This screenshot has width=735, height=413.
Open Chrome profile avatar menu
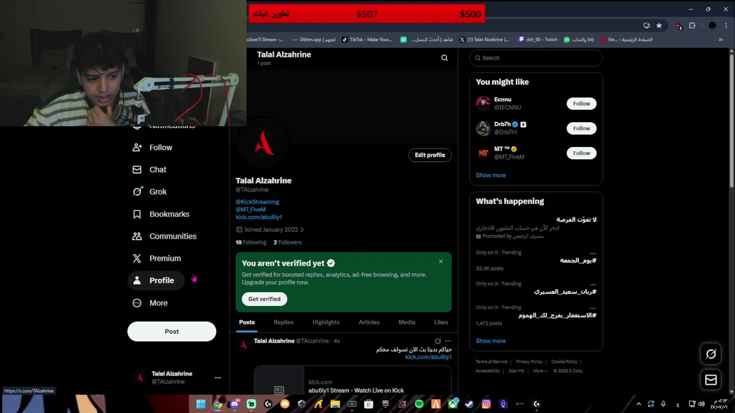[x=713, y=25]
